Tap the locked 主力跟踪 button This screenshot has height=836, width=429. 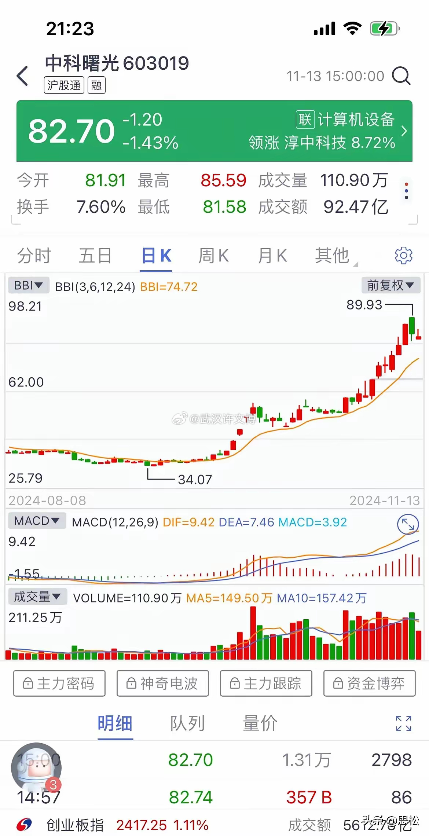(x=266, y=683)
